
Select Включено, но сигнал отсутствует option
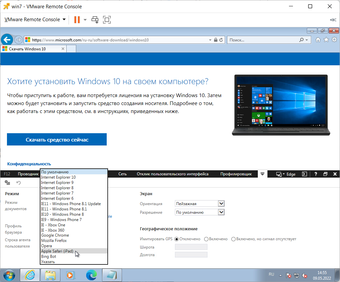233,239
